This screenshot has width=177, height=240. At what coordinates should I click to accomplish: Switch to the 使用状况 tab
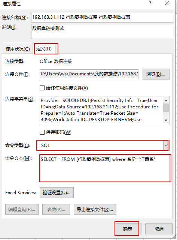[18, 49]
